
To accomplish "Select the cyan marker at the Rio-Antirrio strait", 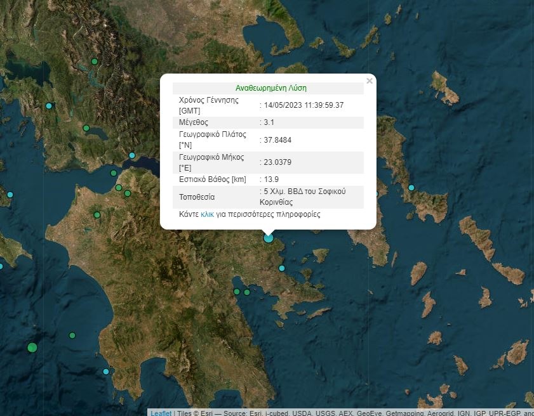I will [x=132, y=155].
